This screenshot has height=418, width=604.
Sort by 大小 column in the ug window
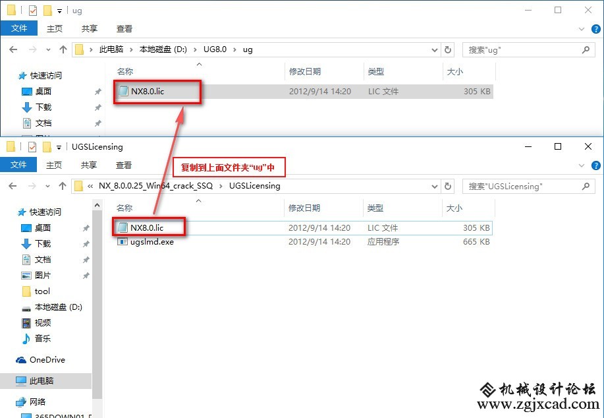tap(455, 71)
